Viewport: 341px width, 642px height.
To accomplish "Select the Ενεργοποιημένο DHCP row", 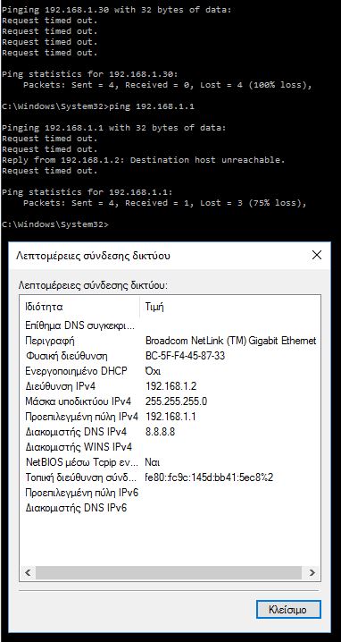I will pos(170,371).
